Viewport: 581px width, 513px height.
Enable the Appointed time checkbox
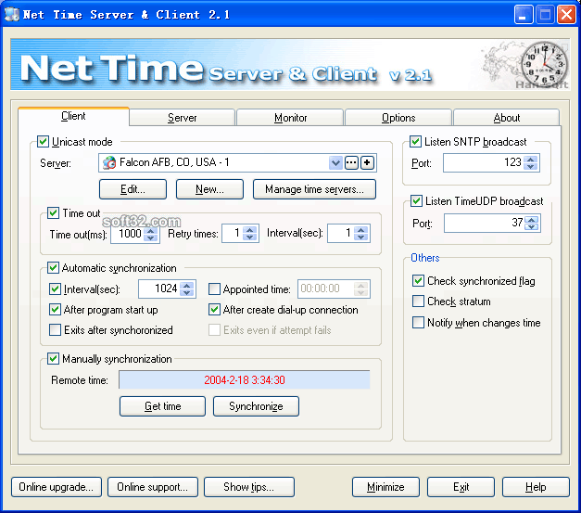[214, 289]
